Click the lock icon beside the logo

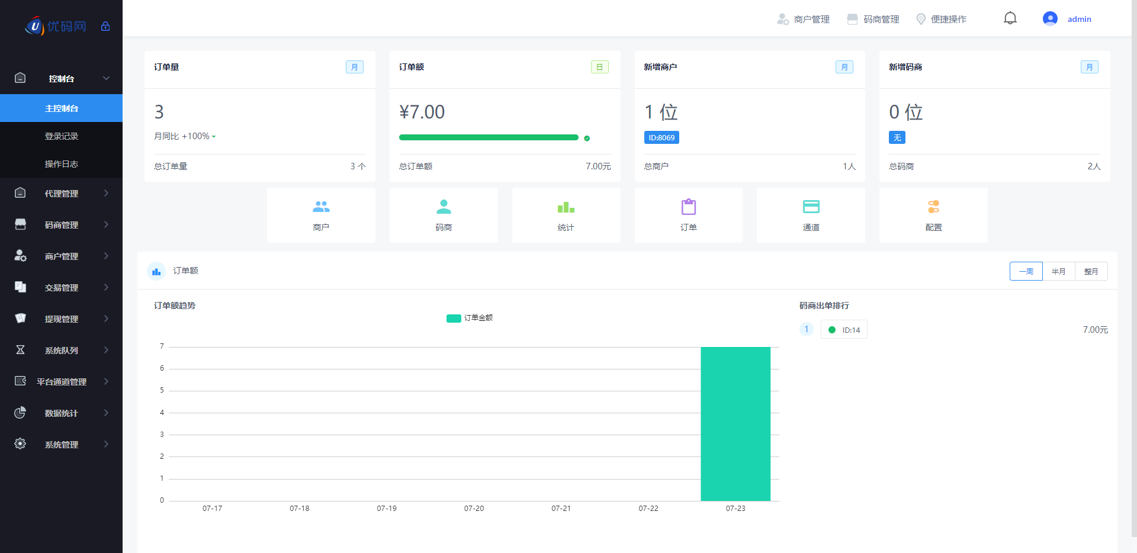pyautogui.click(x=105, y=26)
